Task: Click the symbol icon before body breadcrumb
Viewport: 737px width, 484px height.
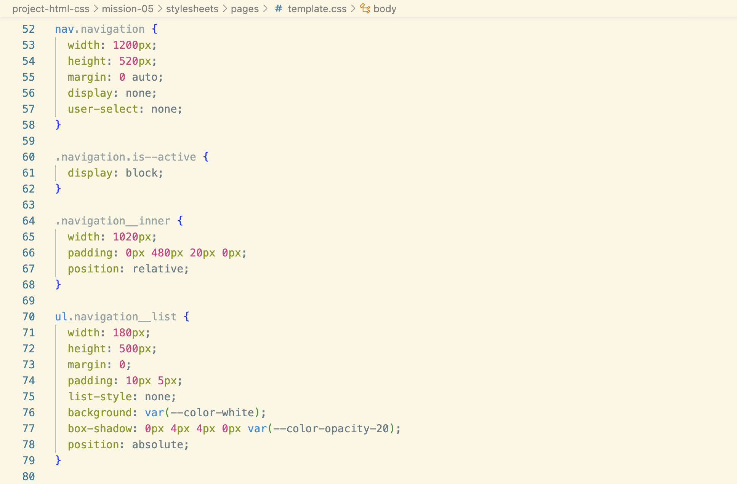Action: tap(365, 8)
